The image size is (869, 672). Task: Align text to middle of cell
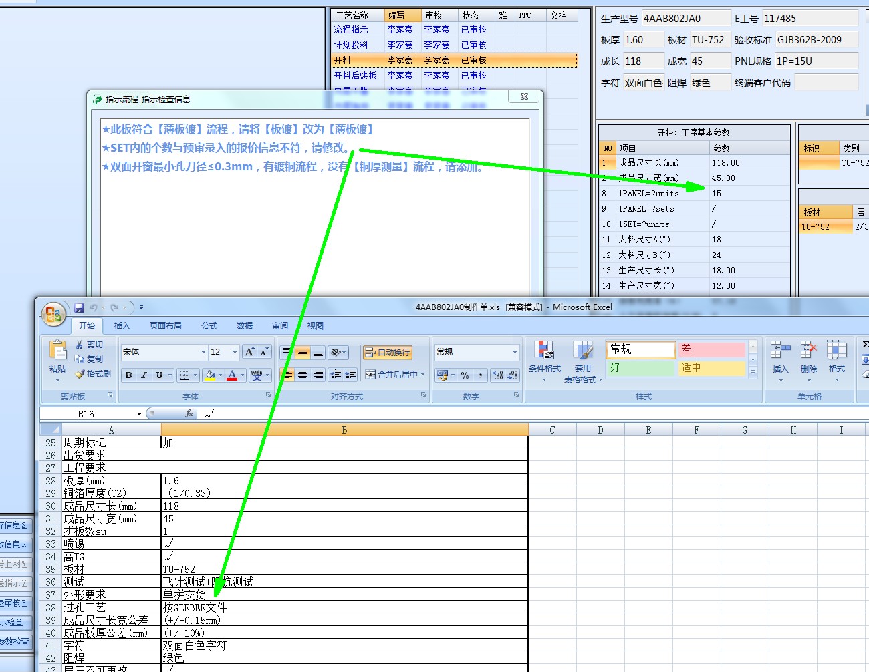[x=303, y=352]
